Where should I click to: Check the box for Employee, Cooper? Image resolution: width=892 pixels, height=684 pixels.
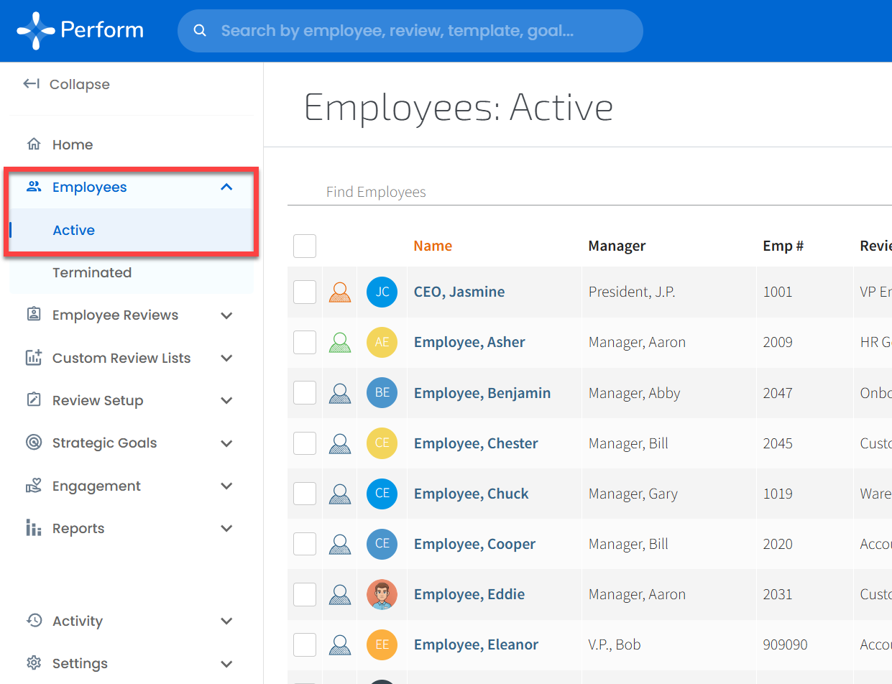click(x=305, y=544)
